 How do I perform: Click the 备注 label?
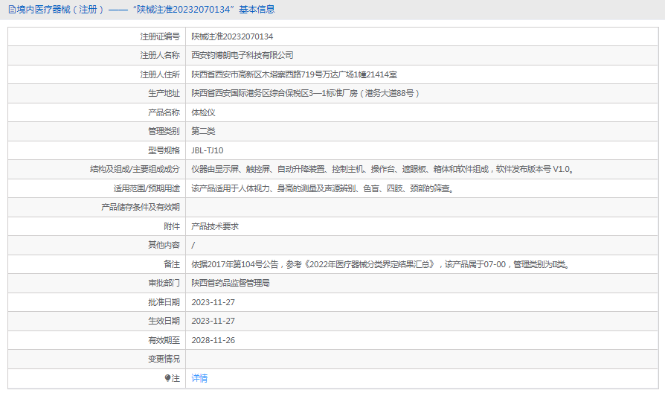[172, 264]
